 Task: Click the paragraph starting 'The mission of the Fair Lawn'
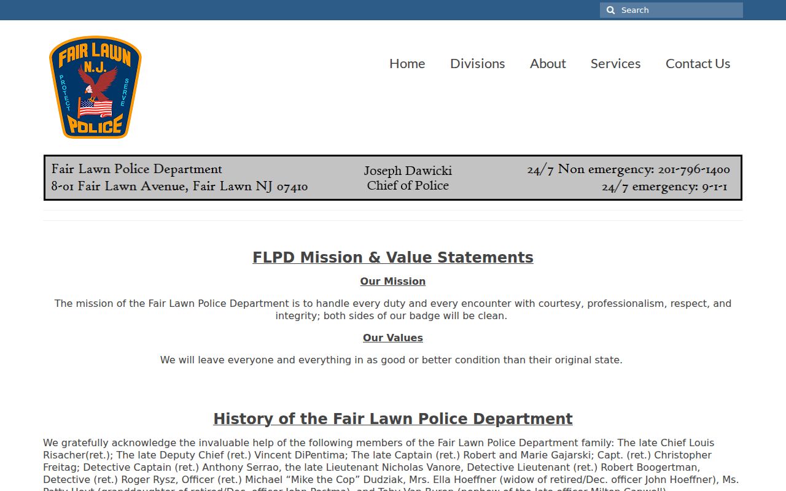click(x=393, y=309)
